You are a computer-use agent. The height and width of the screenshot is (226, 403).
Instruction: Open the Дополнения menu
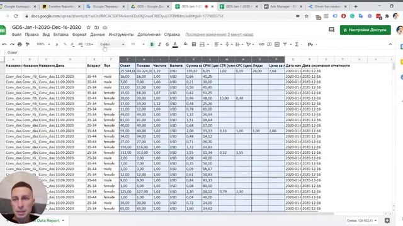[149, 35]
